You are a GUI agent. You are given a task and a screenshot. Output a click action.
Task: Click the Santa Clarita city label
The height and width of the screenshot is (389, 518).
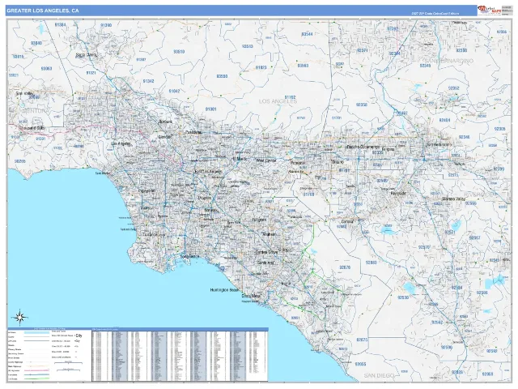pyautogui.click(x=87, y=55)
